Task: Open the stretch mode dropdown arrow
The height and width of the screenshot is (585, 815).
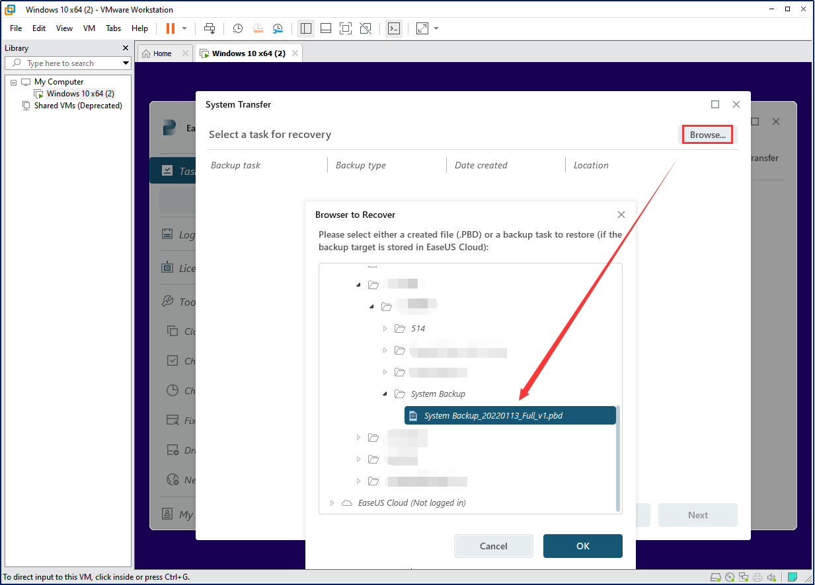Action: click(x=436, y=28)
